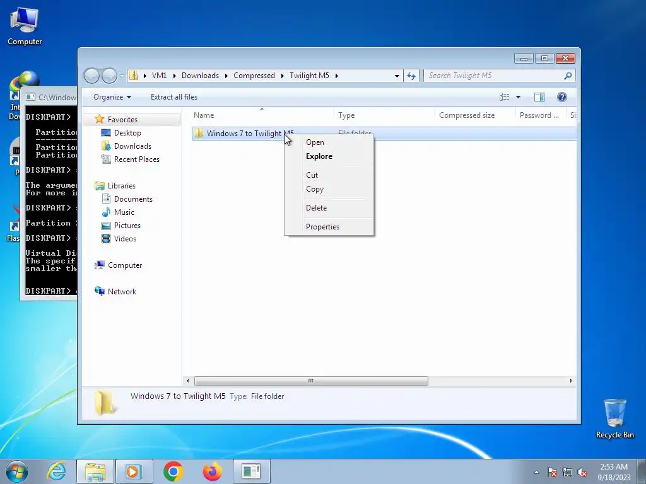
Task: Click the scrollbar right arrow
Action: tap(571, 381)
